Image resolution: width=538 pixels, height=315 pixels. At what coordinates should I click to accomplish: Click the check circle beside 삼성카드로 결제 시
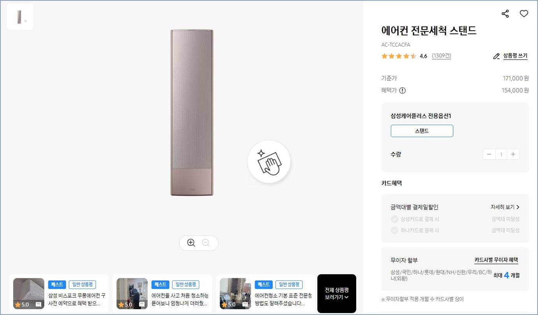(394, 219)
